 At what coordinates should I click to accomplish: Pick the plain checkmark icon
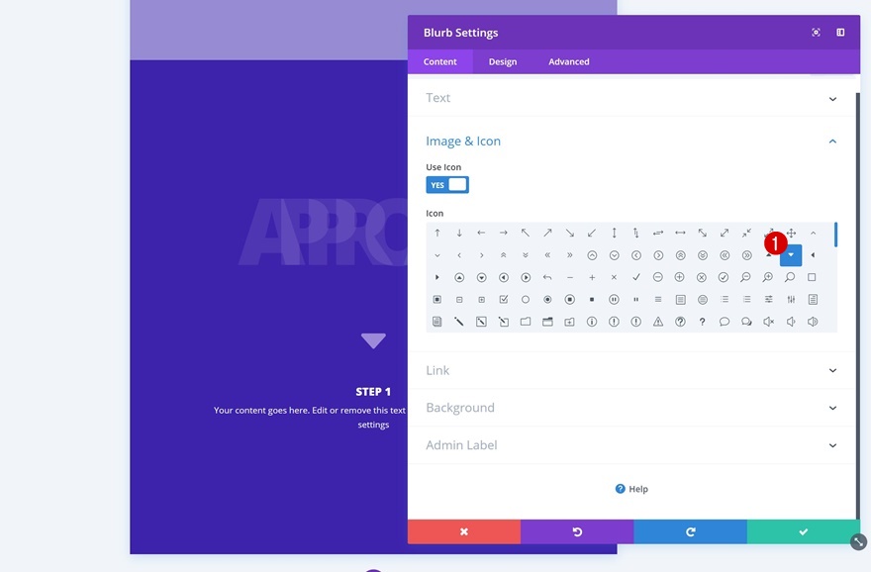636,277
